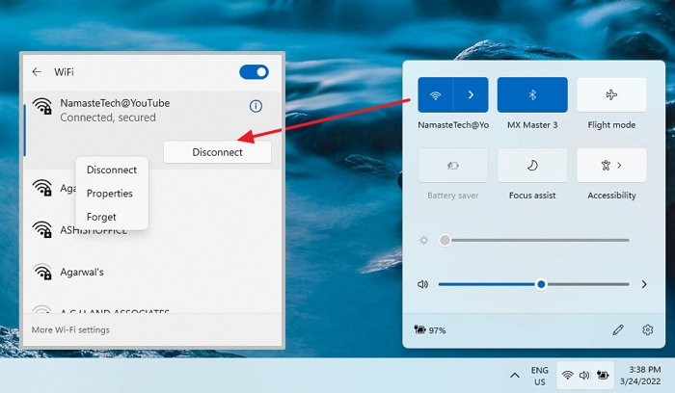Screen dimensions: 675x393
Task: Toggle the Bluetooth MX Master 3 tile
Action: [532, 94]
